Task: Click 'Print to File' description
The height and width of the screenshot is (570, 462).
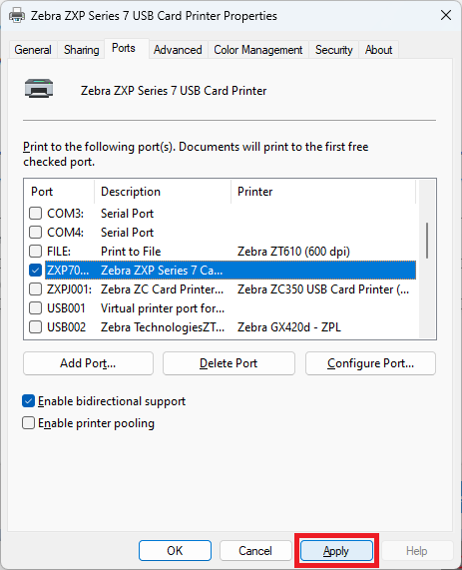Action: pyautogui.click(x=131, y=252)
